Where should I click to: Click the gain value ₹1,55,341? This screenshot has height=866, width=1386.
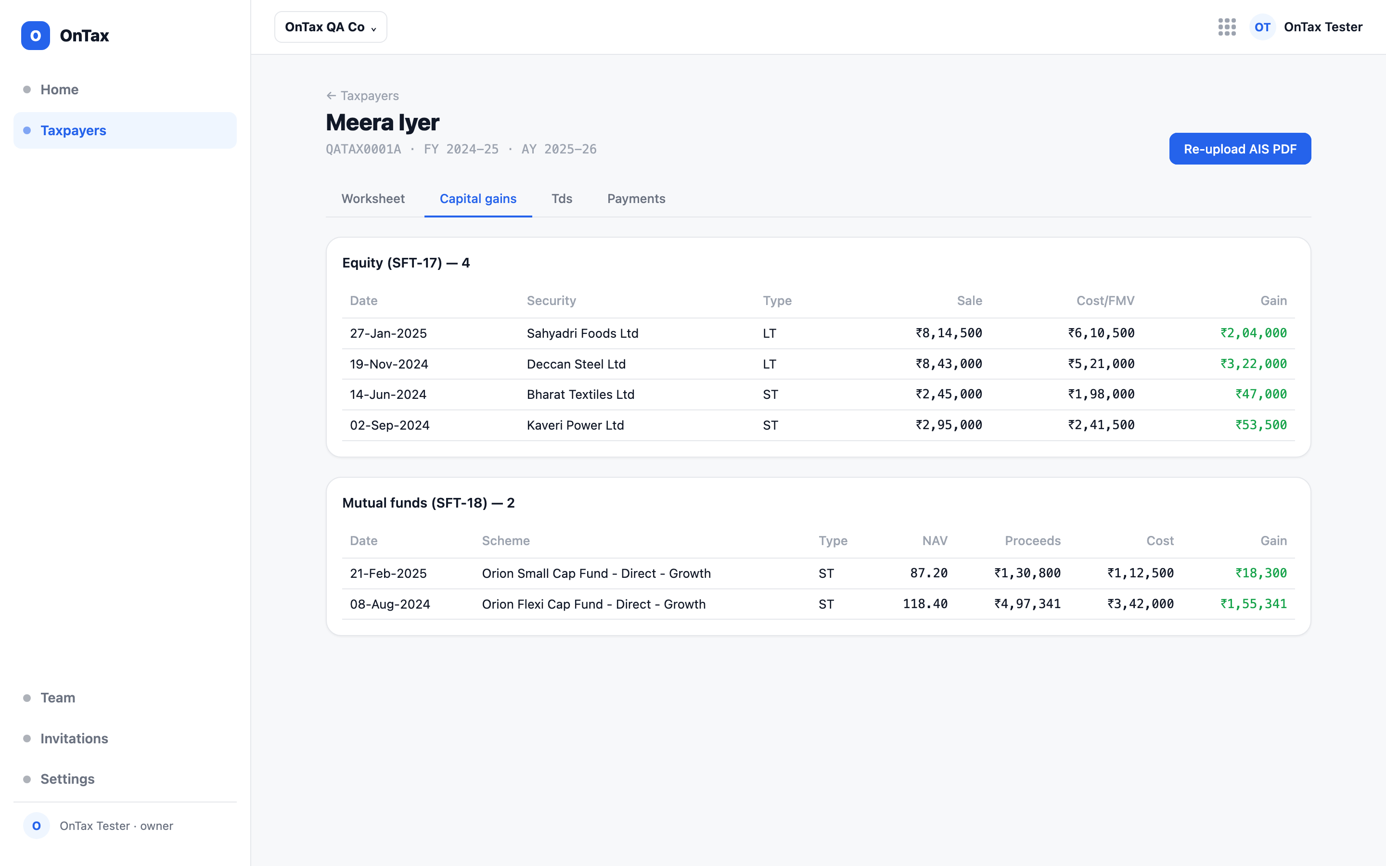[1254, 604]
